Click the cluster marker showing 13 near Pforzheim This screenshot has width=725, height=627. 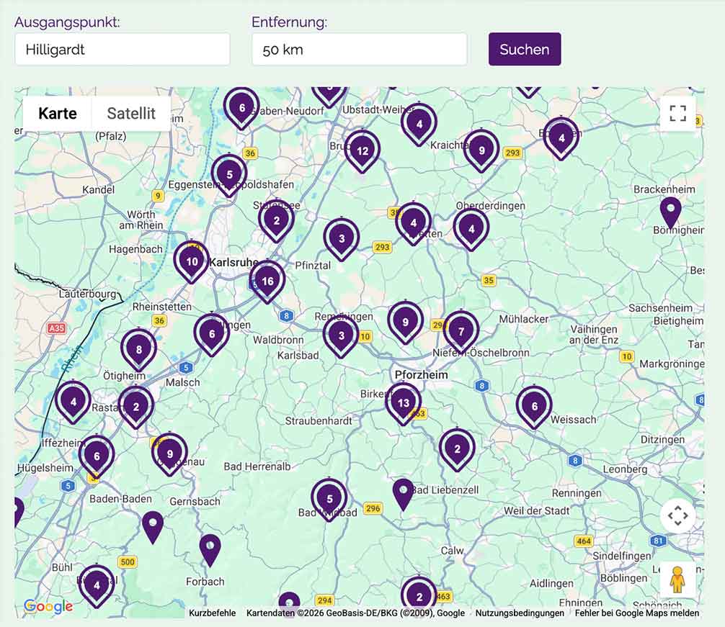[403, 403]
